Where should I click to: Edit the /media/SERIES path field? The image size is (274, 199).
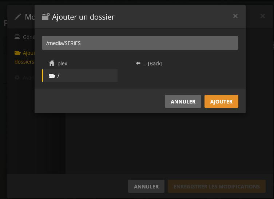pyautogui.click(x=140, y=43)
